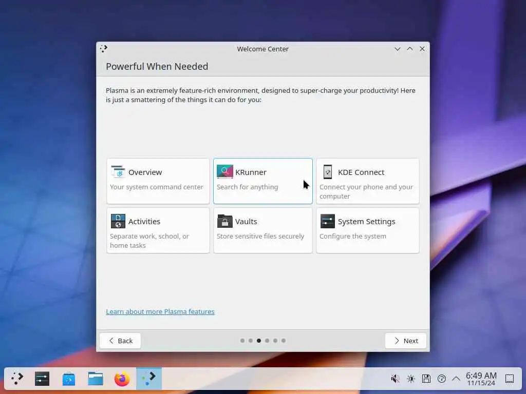Go Back to previous page
The width and height of the screenshot is (526, 394).
point(120,341)
